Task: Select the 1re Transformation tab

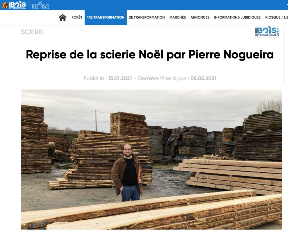Action: click(x=106, y=17)
